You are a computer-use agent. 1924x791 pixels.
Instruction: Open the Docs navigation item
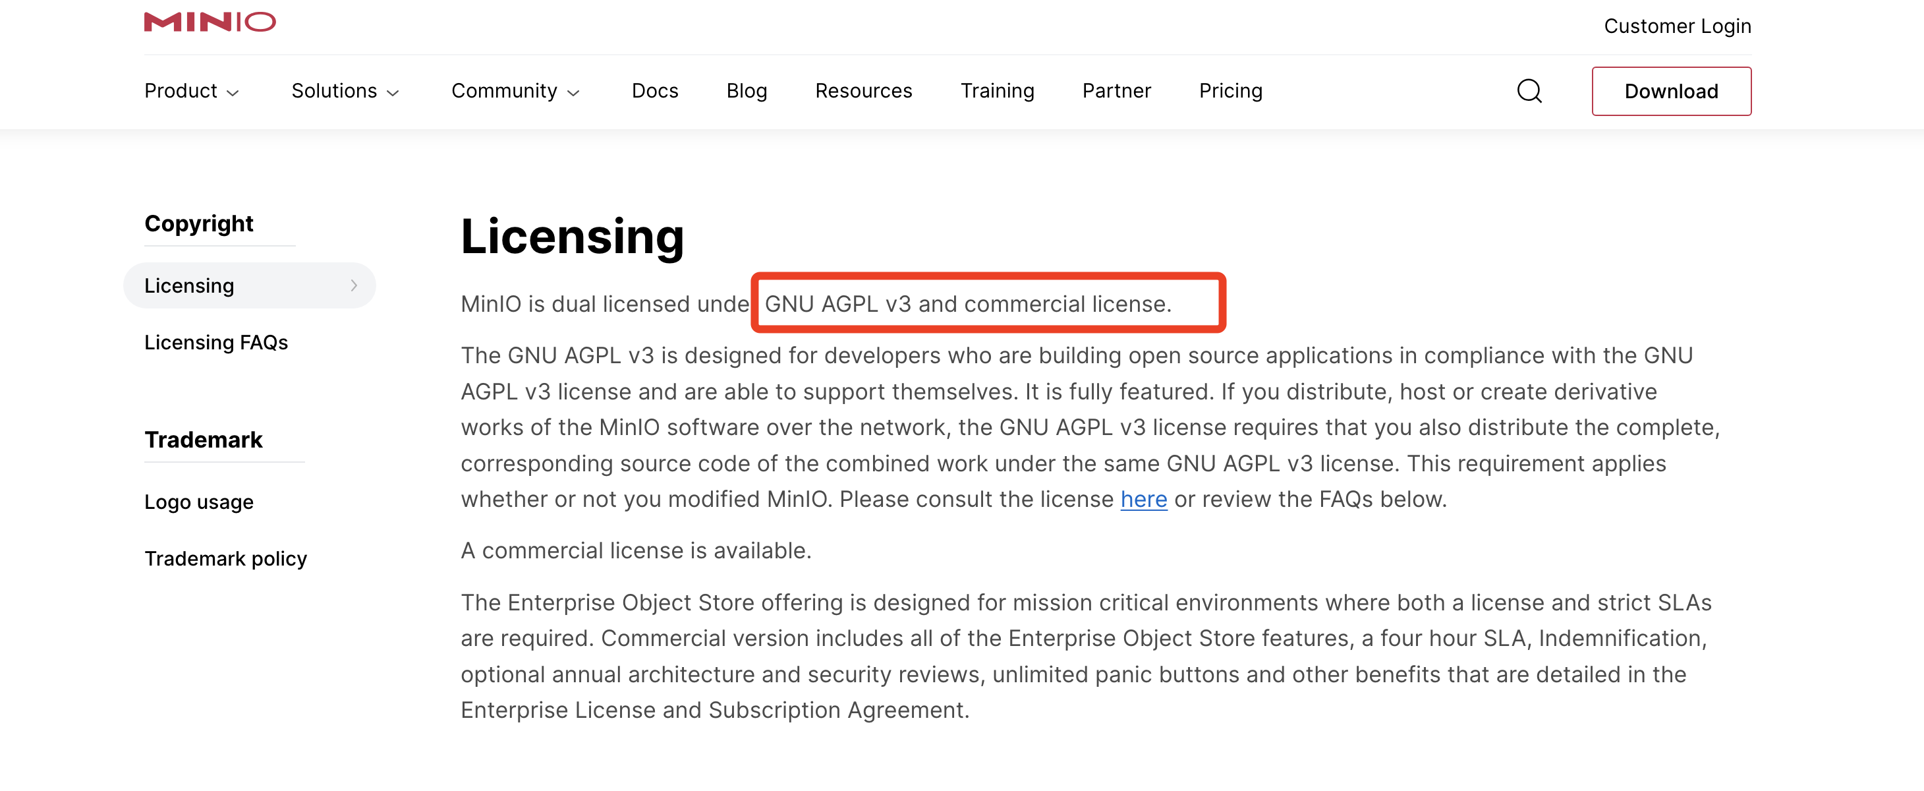pyautogui.click(x=655, y=91)
